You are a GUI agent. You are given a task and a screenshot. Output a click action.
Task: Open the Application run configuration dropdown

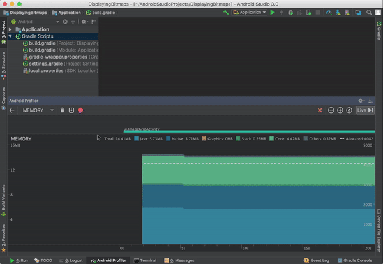[x=249, y=13]
